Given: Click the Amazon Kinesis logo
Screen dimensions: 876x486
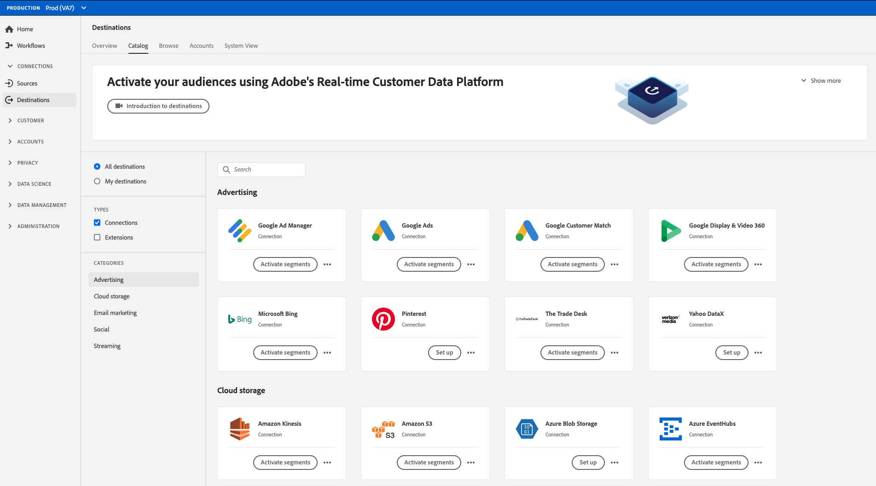Looking at the screenshot, I should pyautogui.click(x=240, y=429).
